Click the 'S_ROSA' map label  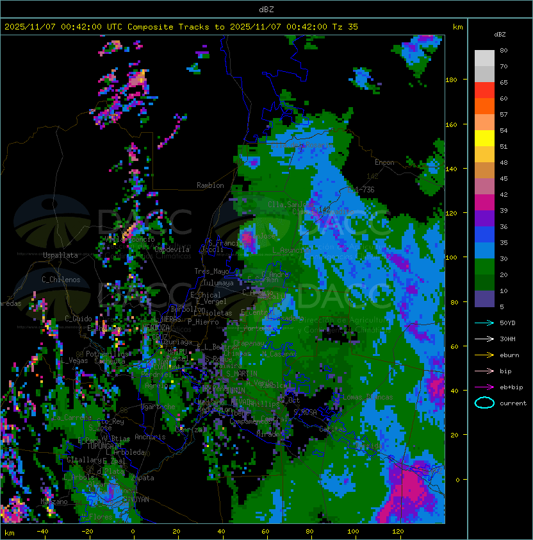(x=305, y=412)
